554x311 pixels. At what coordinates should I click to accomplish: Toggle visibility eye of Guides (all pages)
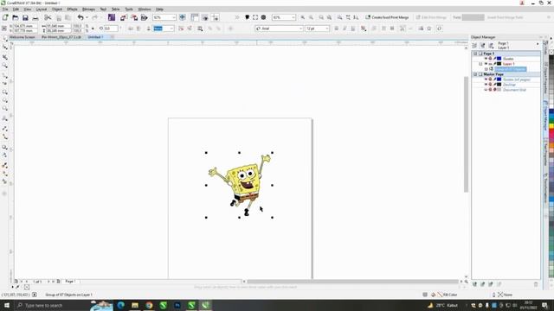point(486,79)
